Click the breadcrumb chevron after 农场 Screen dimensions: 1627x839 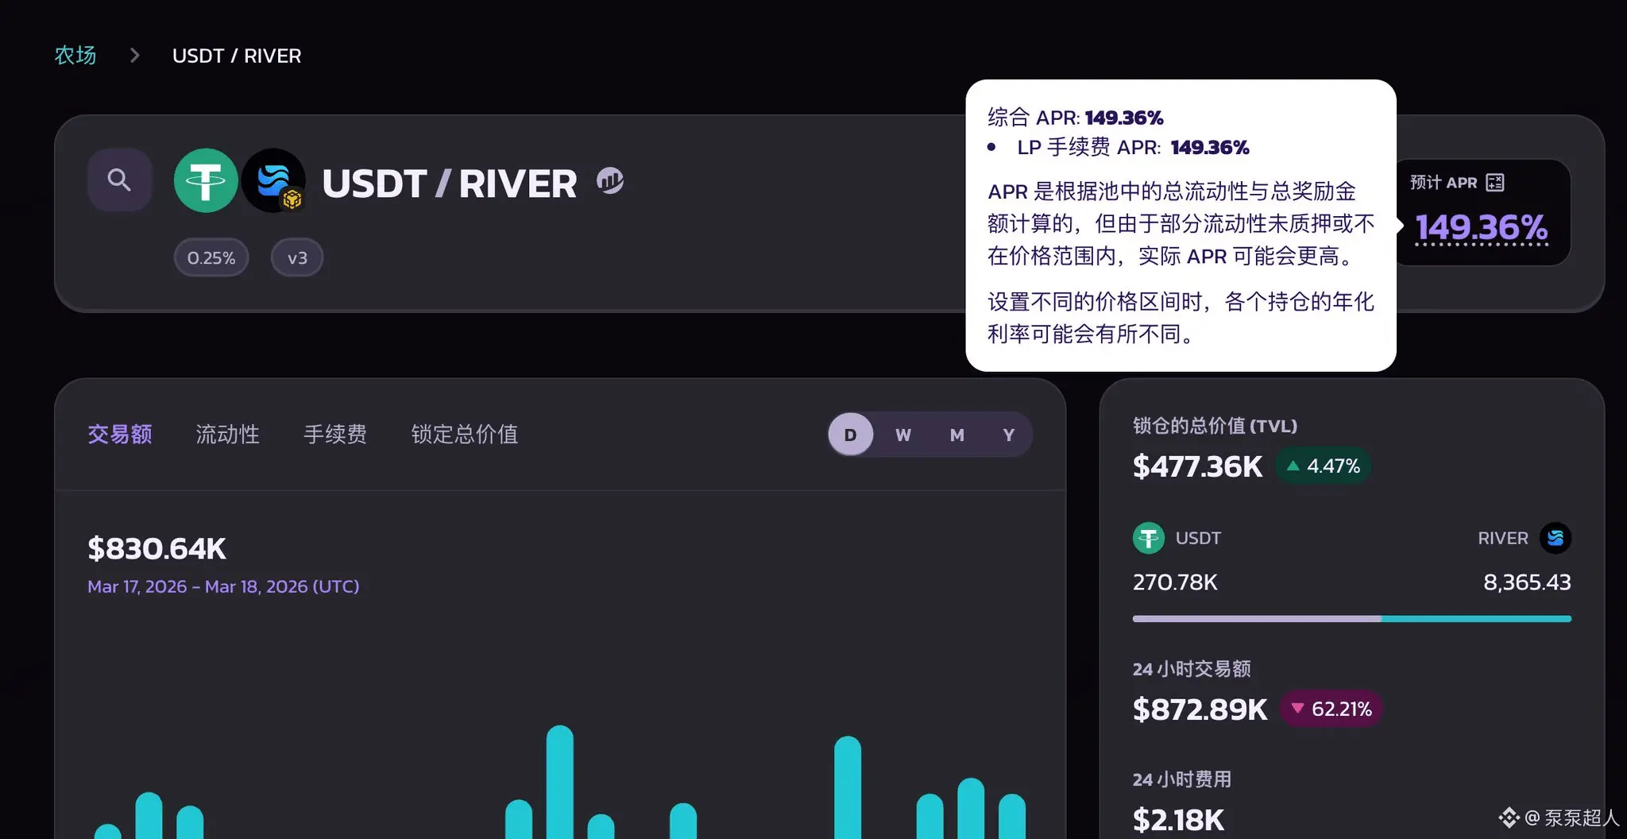click(134, 56)
